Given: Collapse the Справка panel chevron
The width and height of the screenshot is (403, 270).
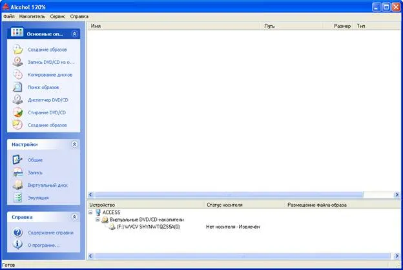Looking at the screenshot, I should 74,217.
